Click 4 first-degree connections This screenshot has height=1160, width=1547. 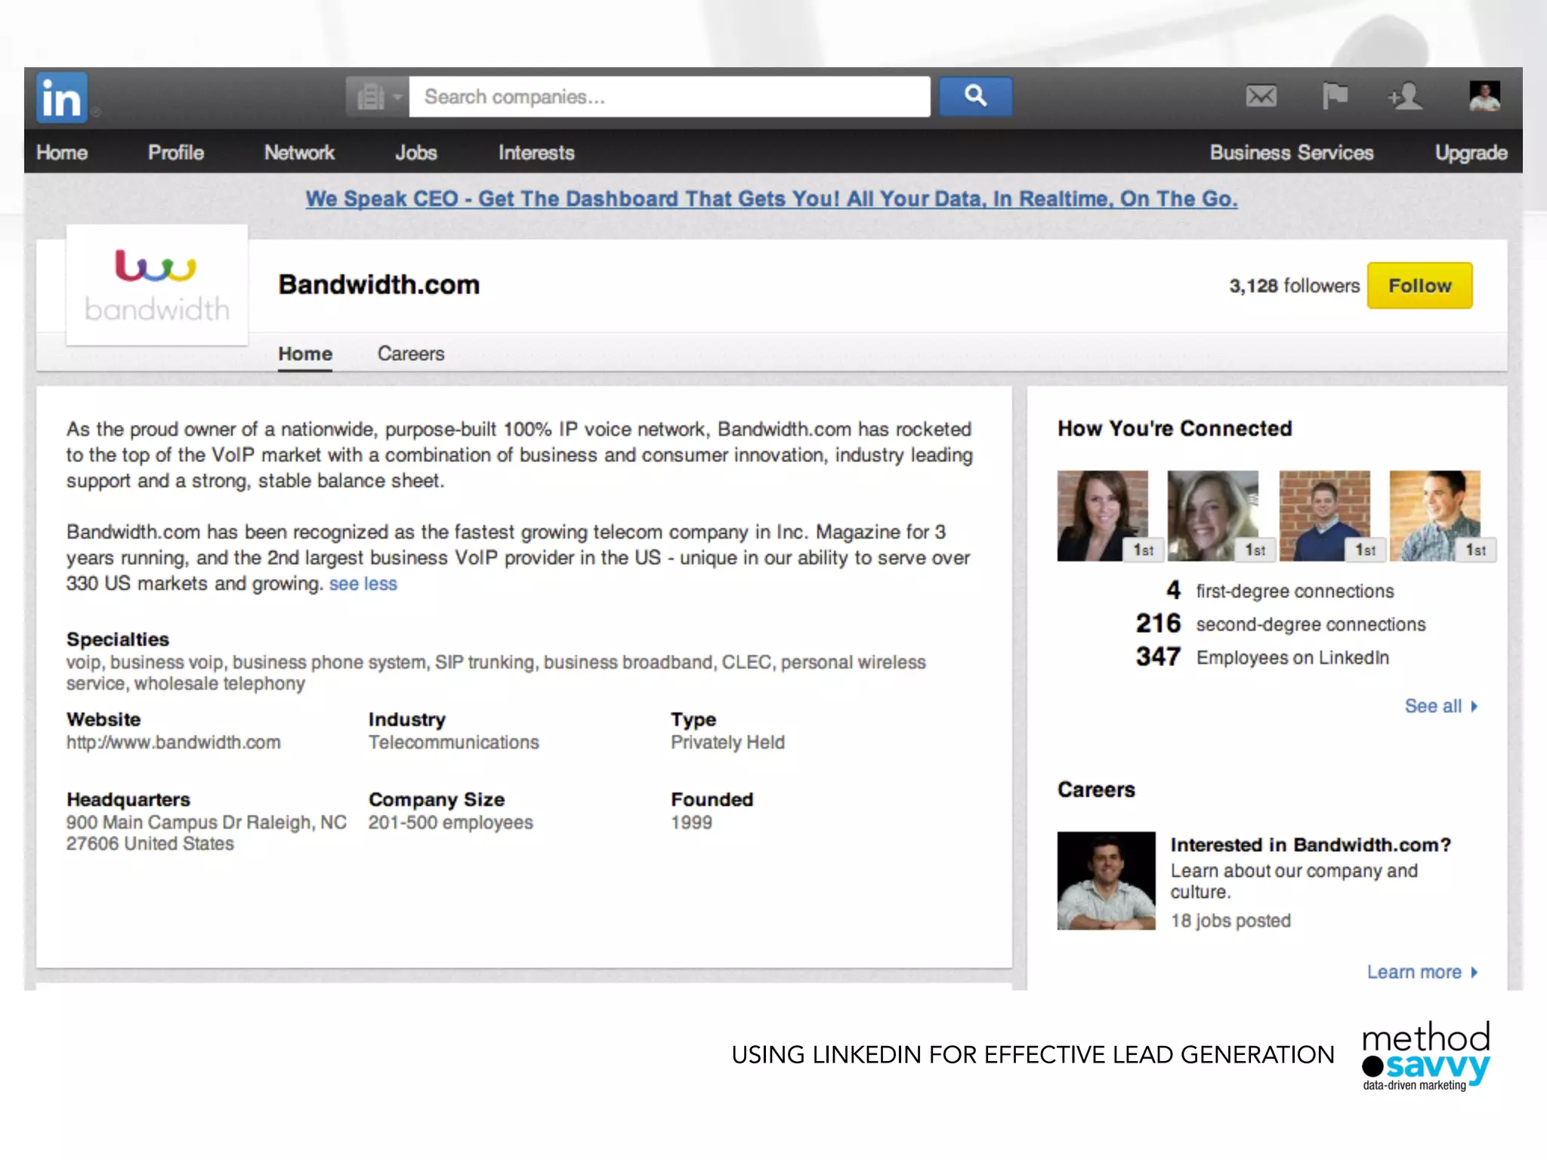click(x=1280, y=591)
